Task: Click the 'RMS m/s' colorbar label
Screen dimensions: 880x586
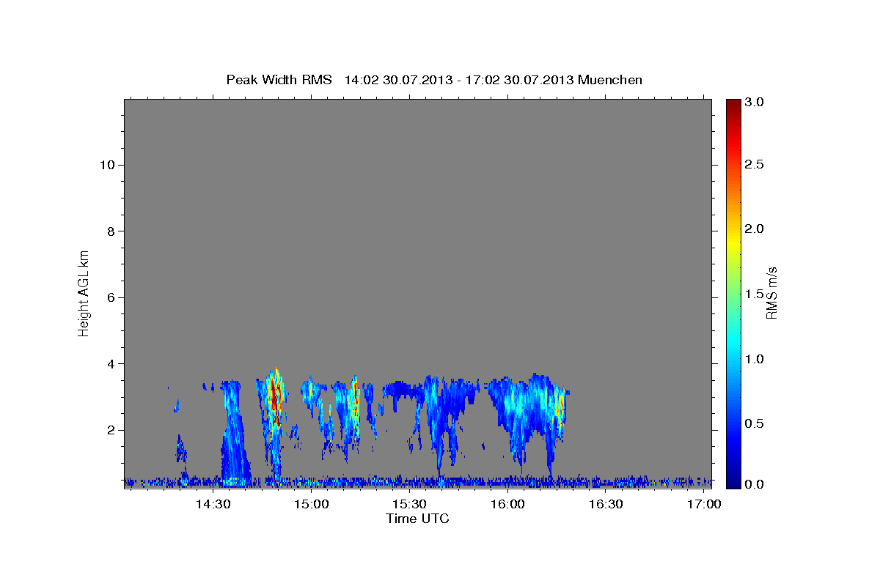Action: [x=771, y=293]
